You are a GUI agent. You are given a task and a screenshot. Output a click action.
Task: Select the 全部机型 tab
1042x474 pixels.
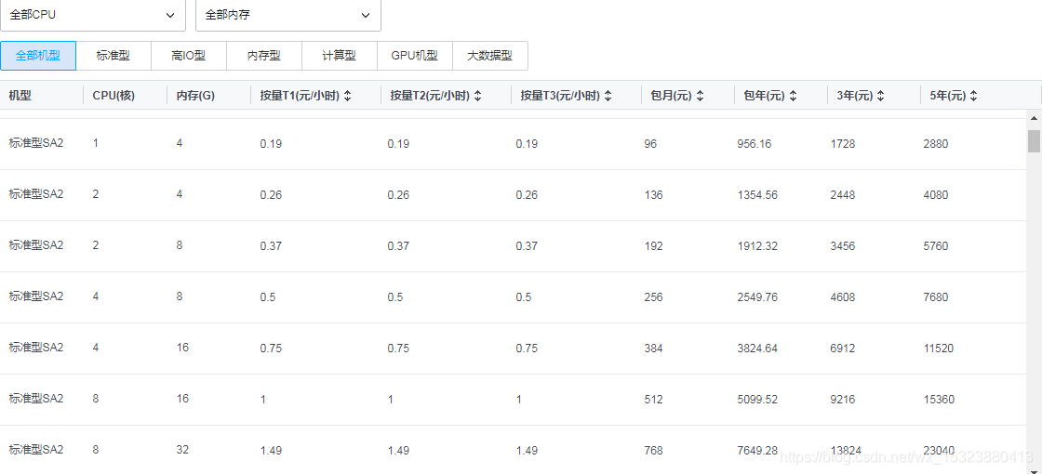tap(38, 56)
